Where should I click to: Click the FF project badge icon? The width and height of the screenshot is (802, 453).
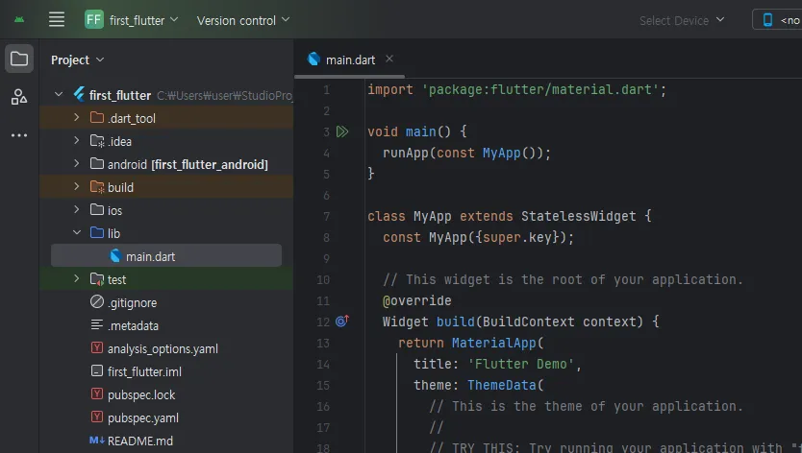[93, 20]
